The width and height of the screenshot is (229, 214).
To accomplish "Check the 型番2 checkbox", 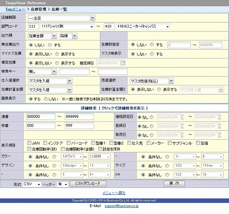I will (x=111, y=143).
